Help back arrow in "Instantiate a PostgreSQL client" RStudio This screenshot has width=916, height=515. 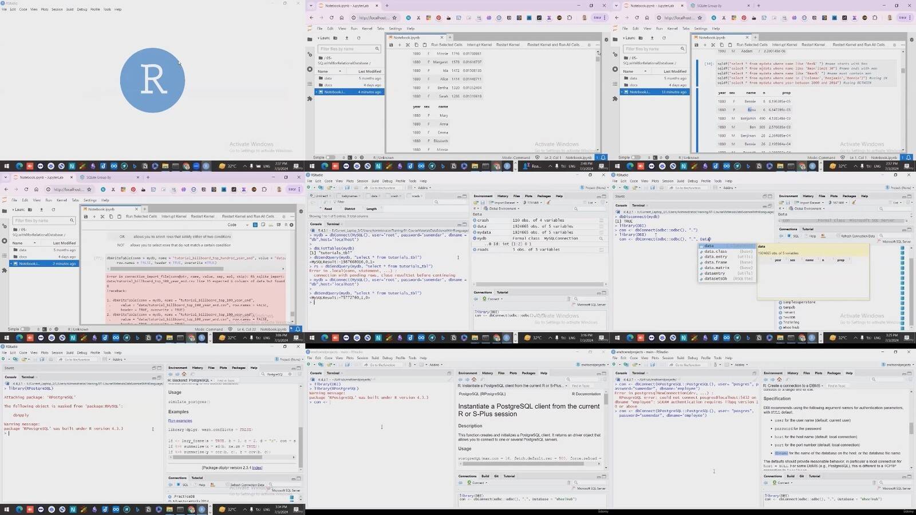(x=461, y=379)
